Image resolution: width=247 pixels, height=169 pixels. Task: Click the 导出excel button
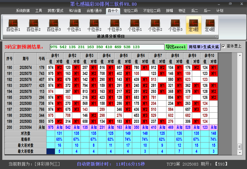pos(176,47)
